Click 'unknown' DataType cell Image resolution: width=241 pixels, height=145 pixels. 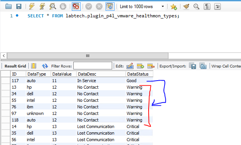pos(38,113)
